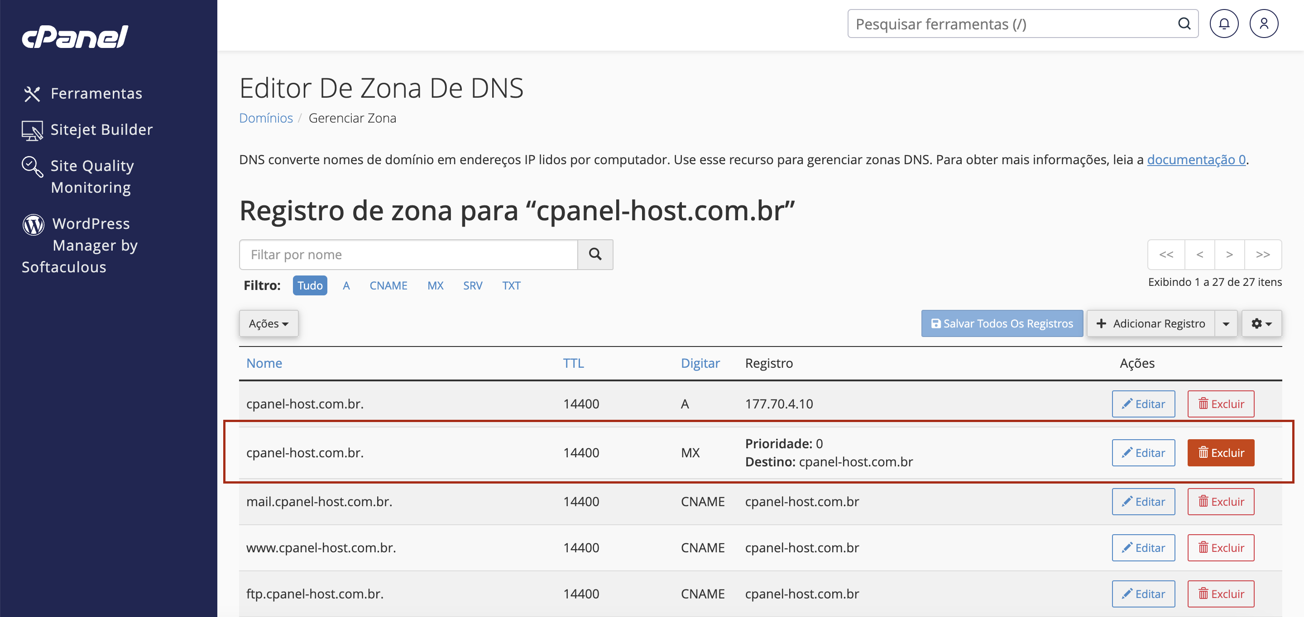
Task: Filter records by CNAME type
Action: (x=388, y=285)
